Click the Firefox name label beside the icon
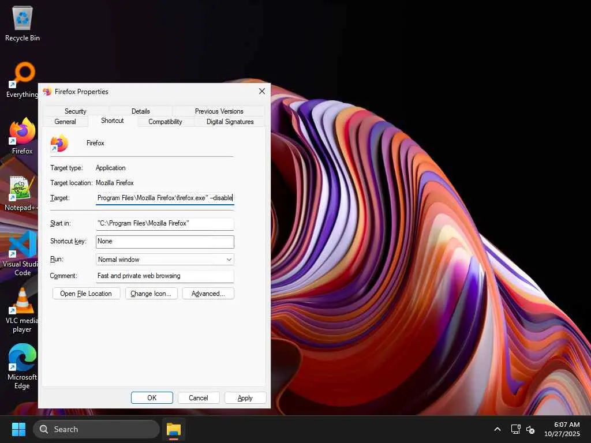This screenshot has width=591, height=443. [95, 143]
